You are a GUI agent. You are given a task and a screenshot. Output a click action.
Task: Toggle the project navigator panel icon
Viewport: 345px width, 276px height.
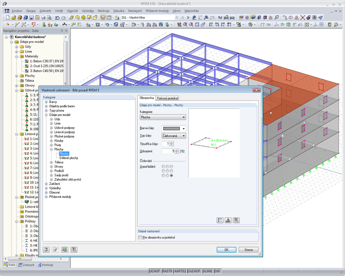tap(103, 18)
